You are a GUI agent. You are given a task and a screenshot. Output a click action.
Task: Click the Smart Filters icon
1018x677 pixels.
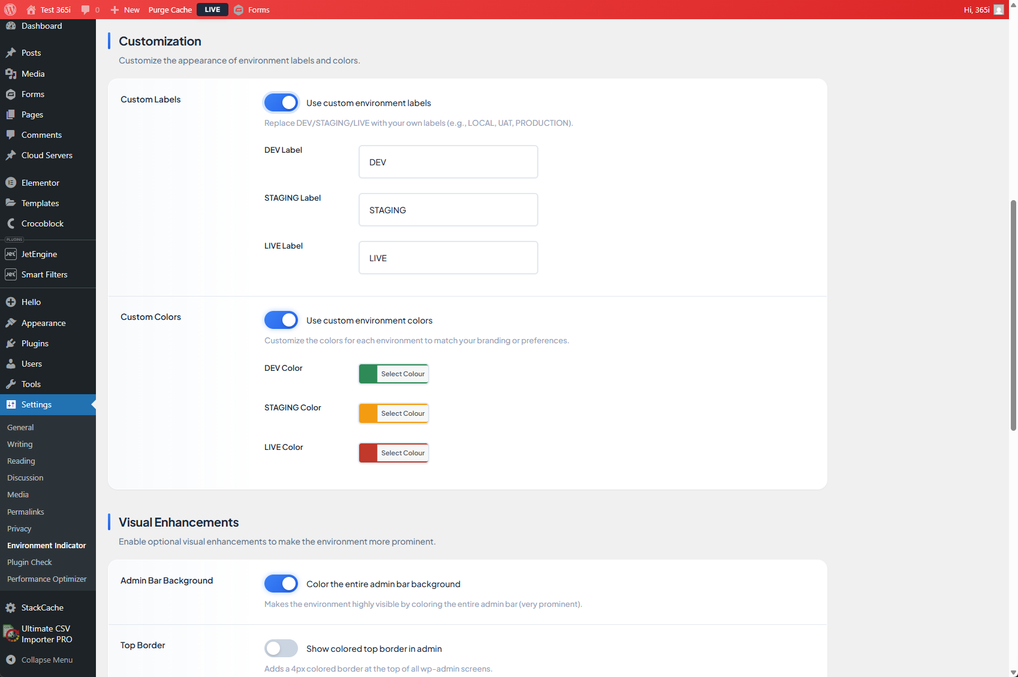pos(11,274)
